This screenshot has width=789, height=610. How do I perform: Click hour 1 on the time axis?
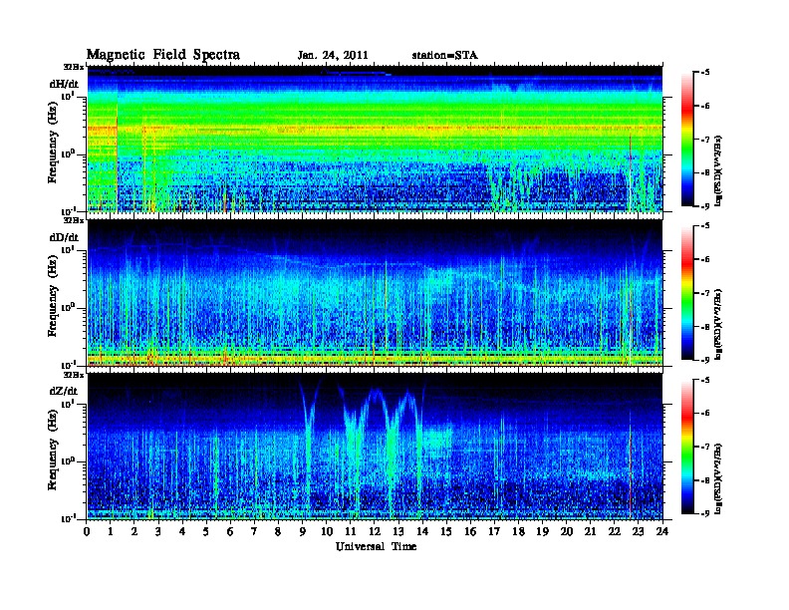click(x=111, y=531)
